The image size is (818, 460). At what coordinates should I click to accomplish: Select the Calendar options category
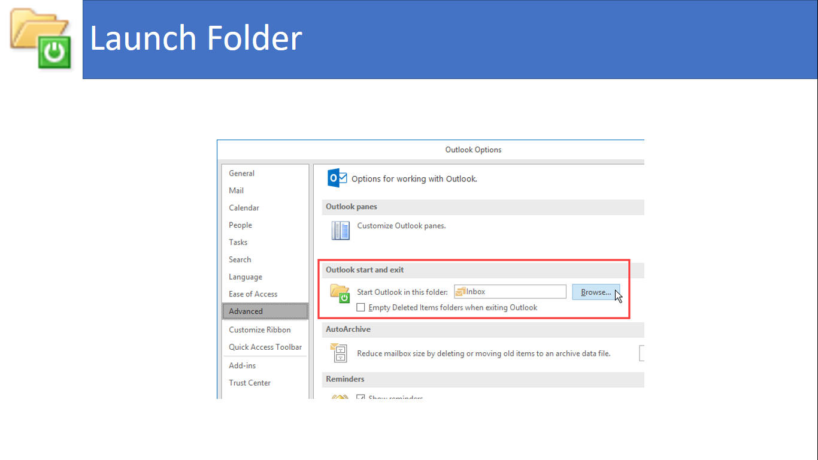pos(265,208)
